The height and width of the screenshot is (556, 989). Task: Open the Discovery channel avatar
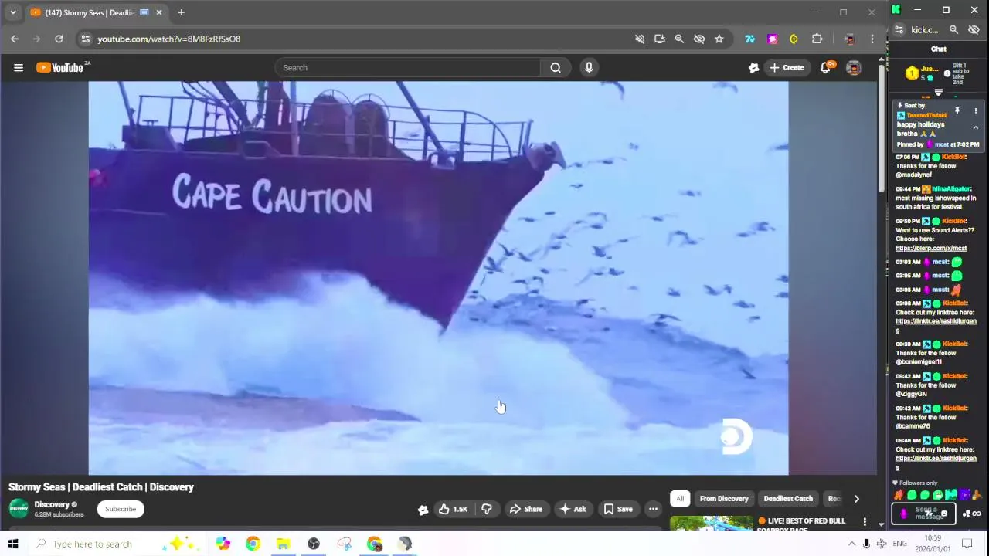(x=19, y=509)
